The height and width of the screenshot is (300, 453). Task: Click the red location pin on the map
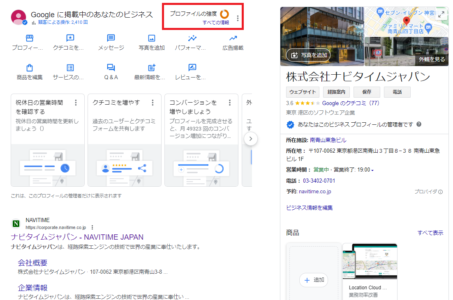[407, 21]
